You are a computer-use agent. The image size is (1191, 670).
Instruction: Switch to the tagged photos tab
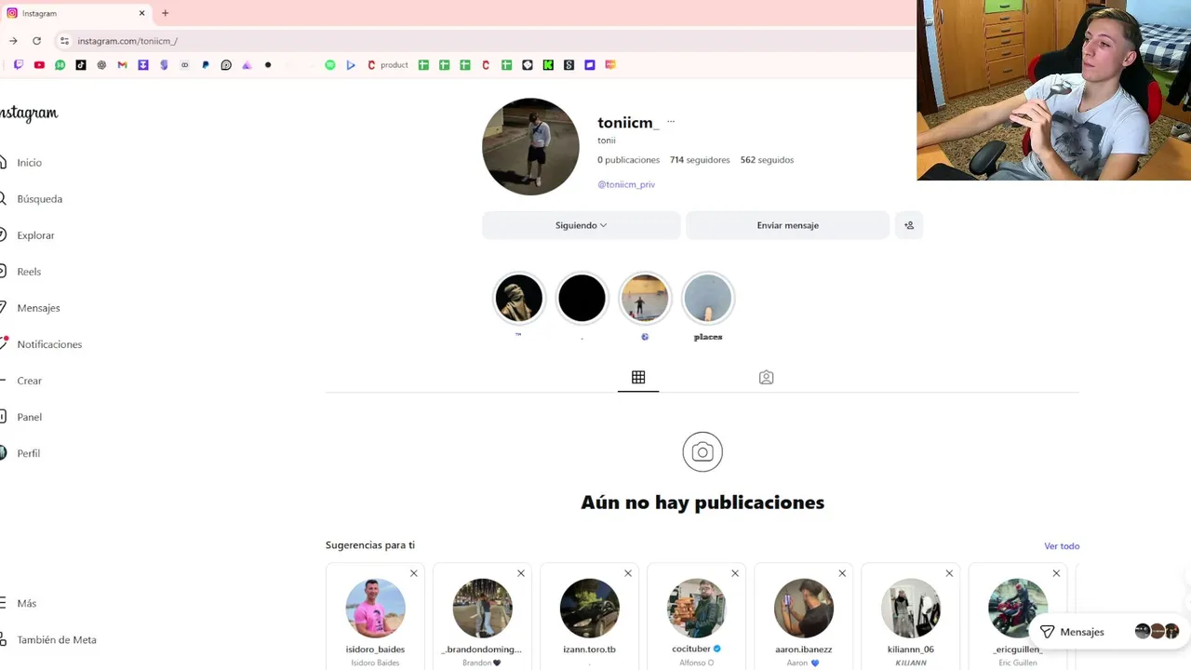[x=766, y=377]
